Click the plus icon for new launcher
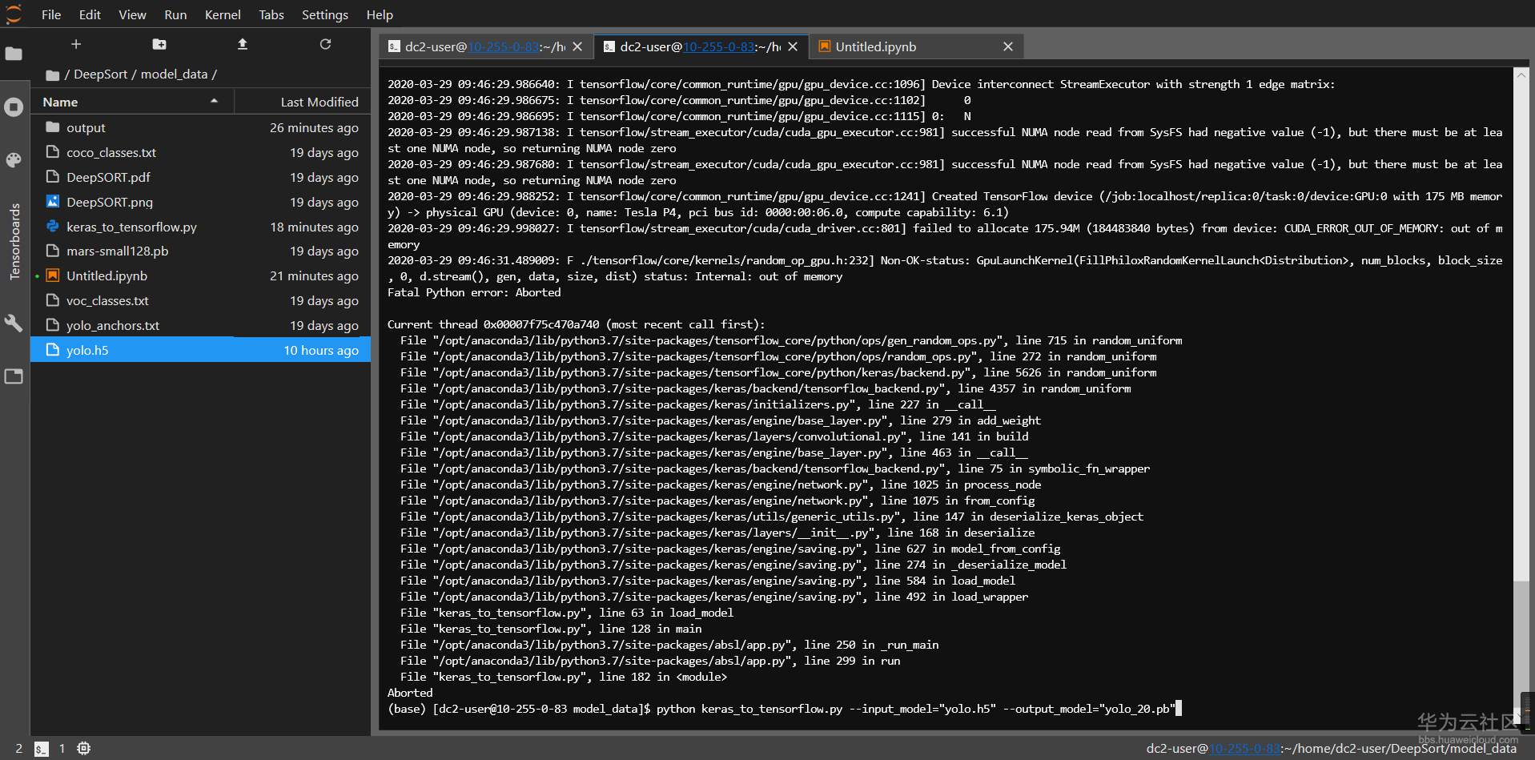 [76, 44]
